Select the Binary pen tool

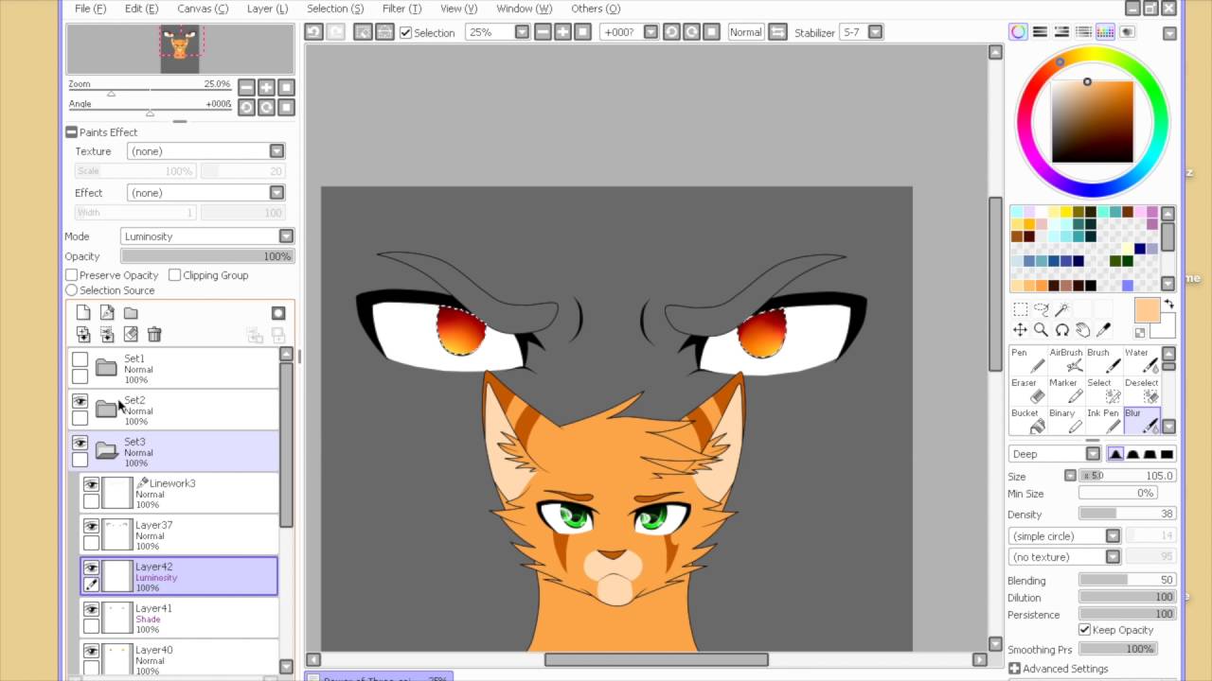coord(1065,421)
